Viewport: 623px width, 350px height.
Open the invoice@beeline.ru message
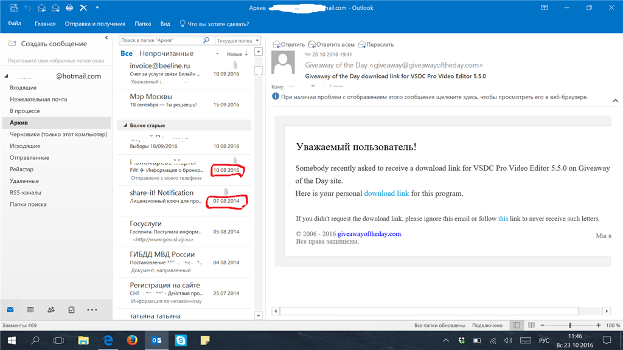click(x=184, y=73)
